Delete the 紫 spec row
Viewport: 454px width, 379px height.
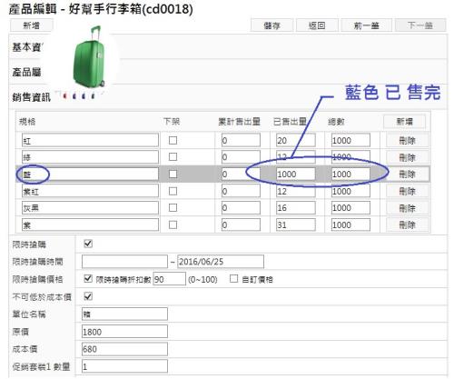coord(408,224)
